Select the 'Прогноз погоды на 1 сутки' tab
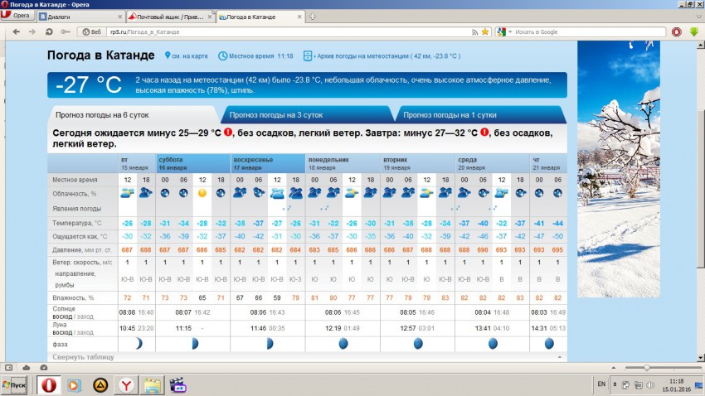Image resolution: width=705 pixels, height=396 pixels. pyautogui.click(x=450, y=115)
